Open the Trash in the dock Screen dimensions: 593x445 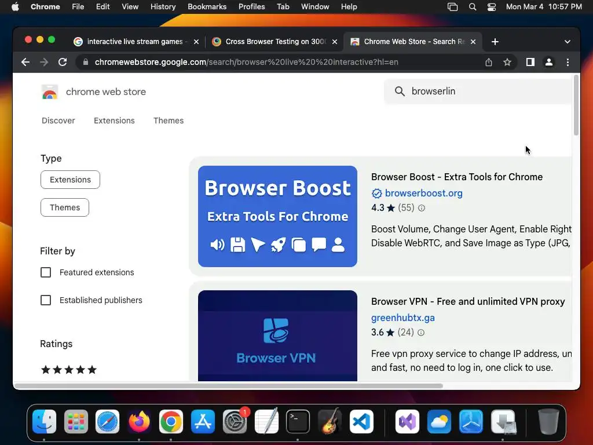(548, 422)
